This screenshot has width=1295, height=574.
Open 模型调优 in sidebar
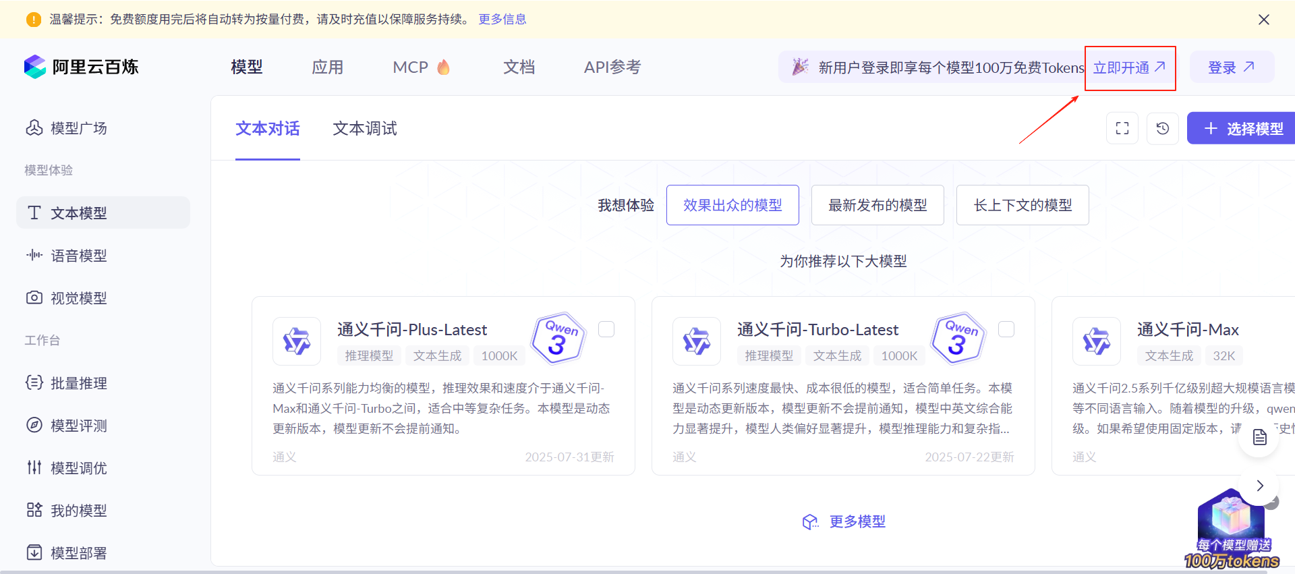pos(66,468)
